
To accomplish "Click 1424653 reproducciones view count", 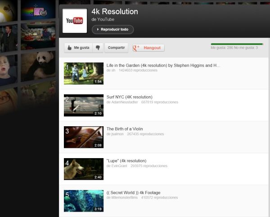I will coord(138,71).
